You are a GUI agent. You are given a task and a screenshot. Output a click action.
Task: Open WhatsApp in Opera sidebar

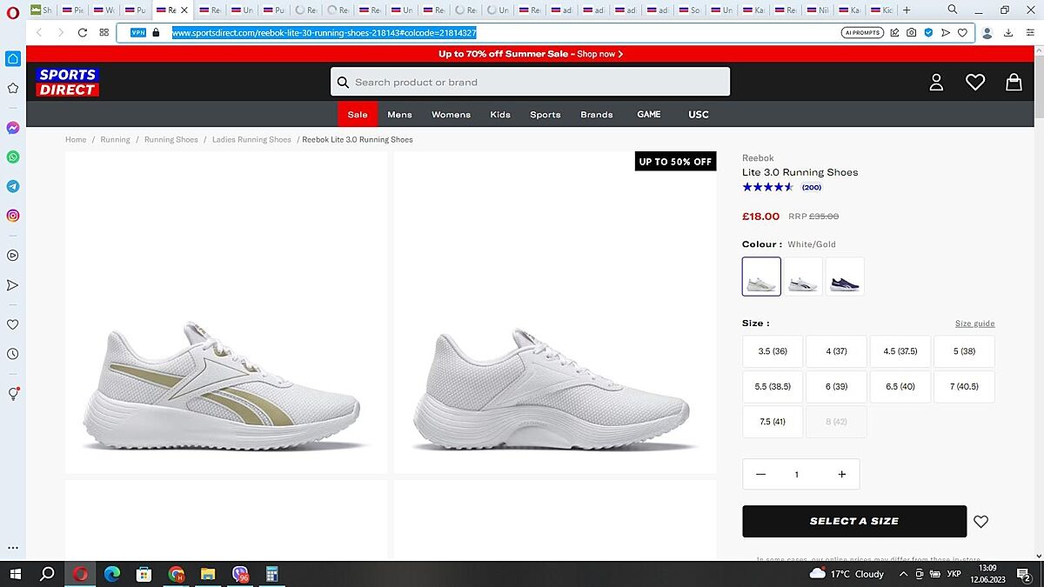coord(13,157)
